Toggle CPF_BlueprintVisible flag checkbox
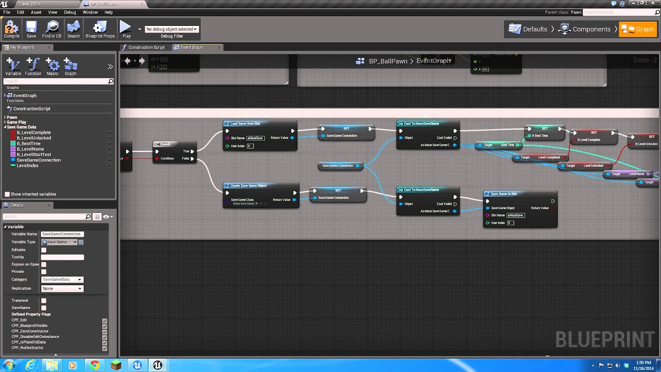661x372 pixels. (x=104, y=326)
